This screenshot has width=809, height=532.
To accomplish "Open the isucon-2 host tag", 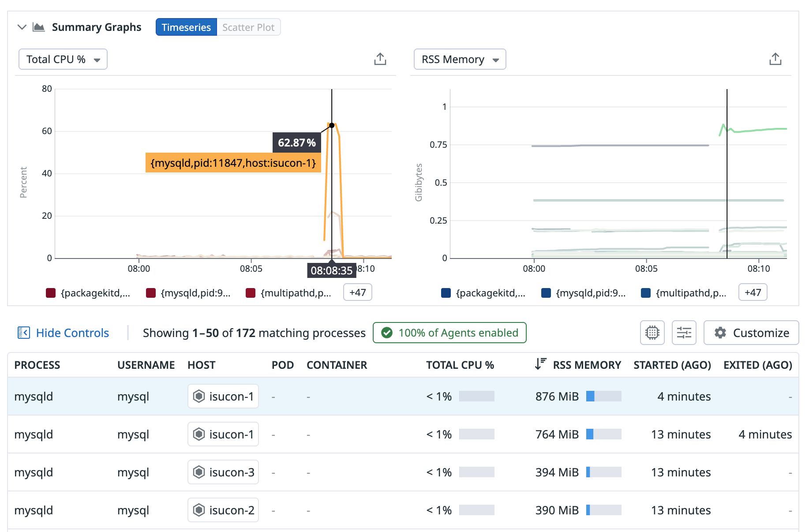I will tap(223, 510).
